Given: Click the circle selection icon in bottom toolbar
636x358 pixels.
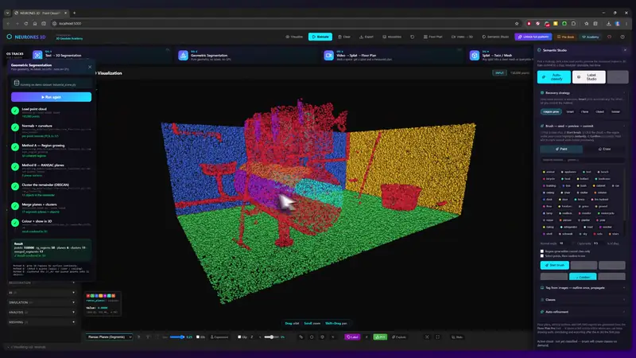Looking at the screenshot, I should (x=312, y=337).
